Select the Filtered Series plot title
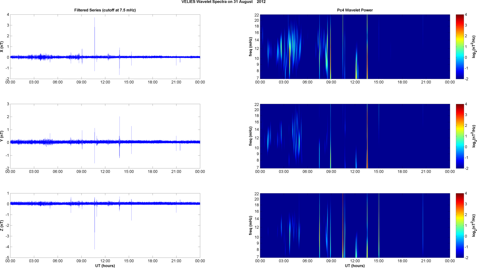477x268 pixels. [x=105, y=10]
